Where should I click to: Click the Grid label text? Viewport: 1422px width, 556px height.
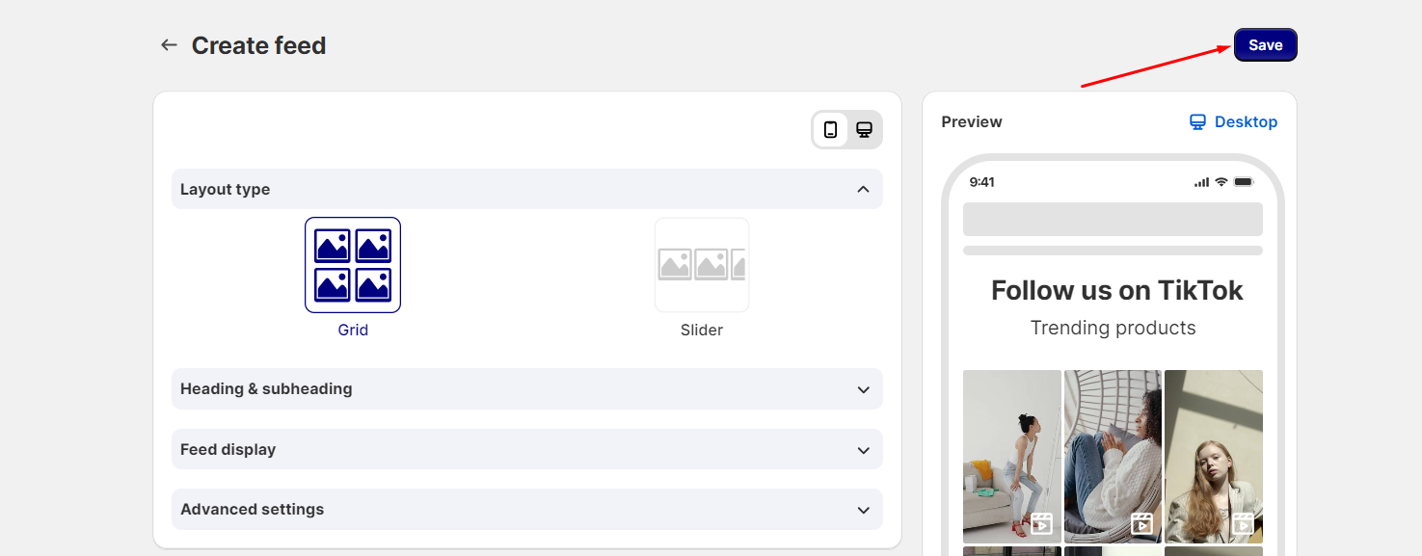pyautogui.click(x=353, y=330)
